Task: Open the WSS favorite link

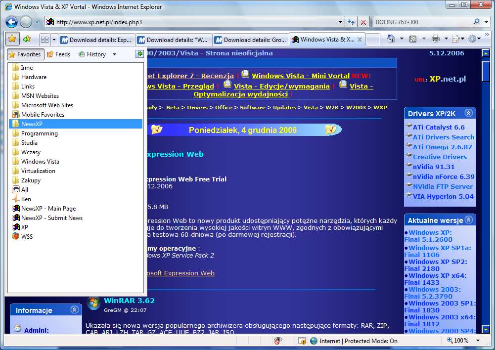Action: click(x=76, y=236)
